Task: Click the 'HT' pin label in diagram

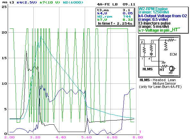Action: point(162,70)
